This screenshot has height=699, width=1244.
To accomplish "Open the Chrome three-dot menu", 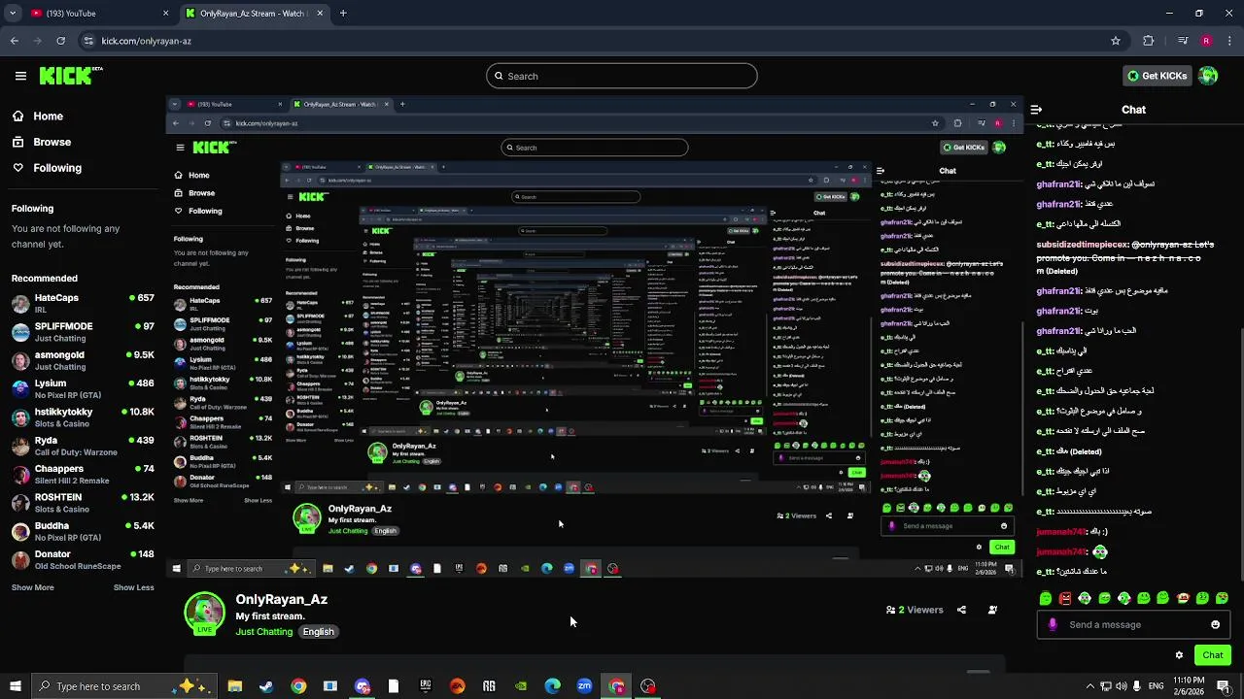I will pyautogui.click(x=1229, y=41).
